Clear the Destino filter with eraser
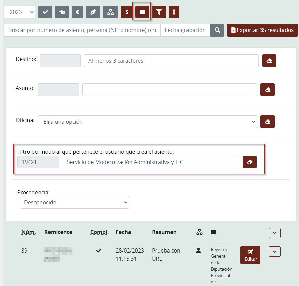 (x=269, y=61)
